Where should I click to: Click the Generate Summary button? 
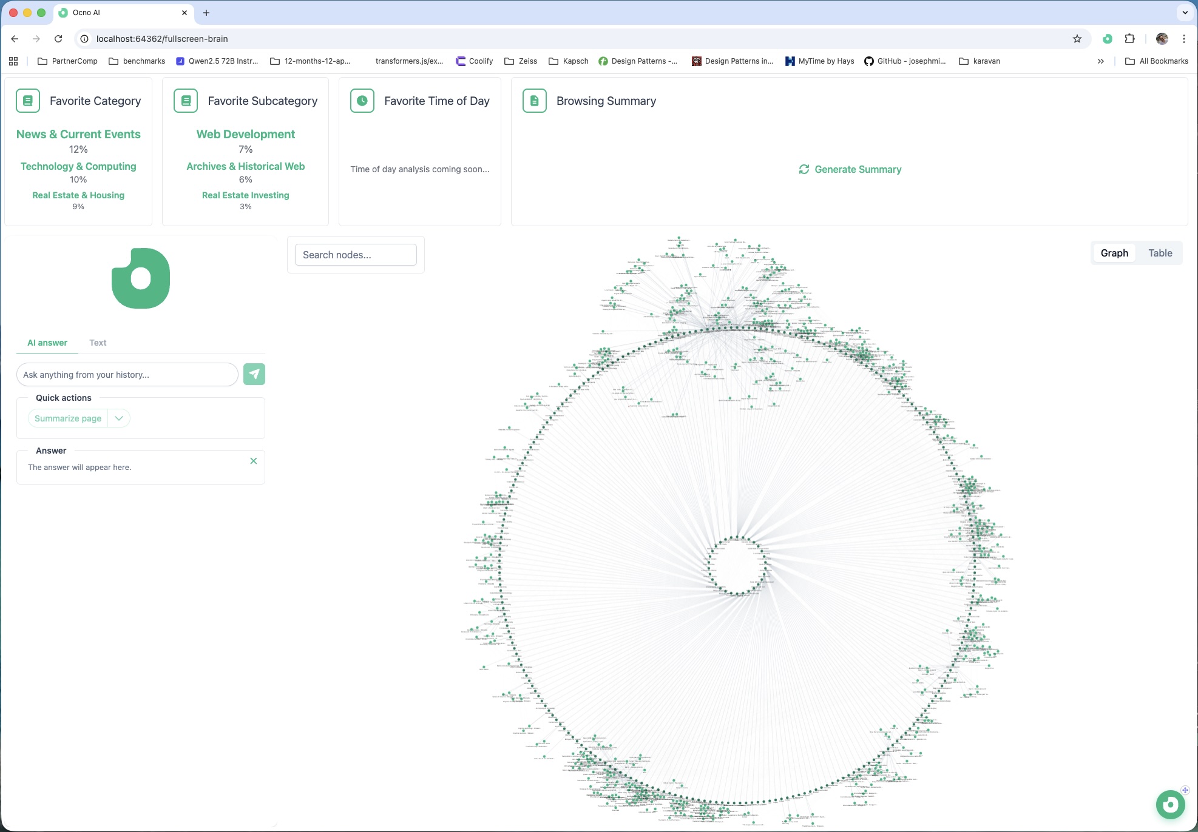click(850, 169)
